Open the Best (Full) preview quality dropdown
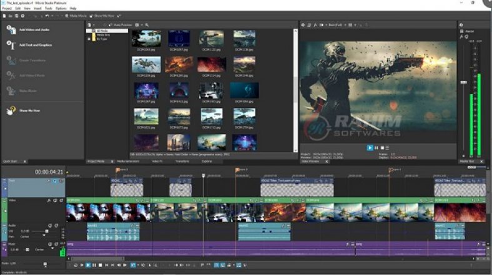Image resolution: width=492 pixels, height=275 pixels. click(x=336, y=25)
